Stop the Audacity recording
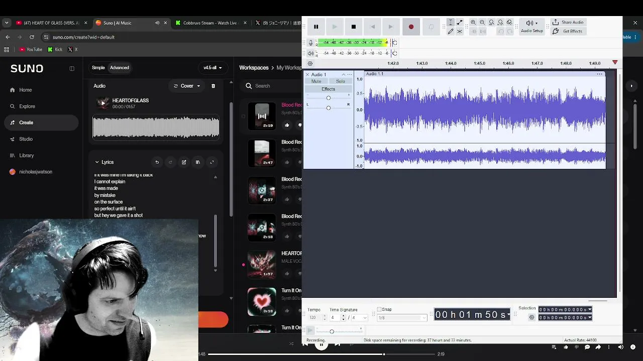Image resolution: width=643 pixels, height=361 pixels. tap(354, 27)
